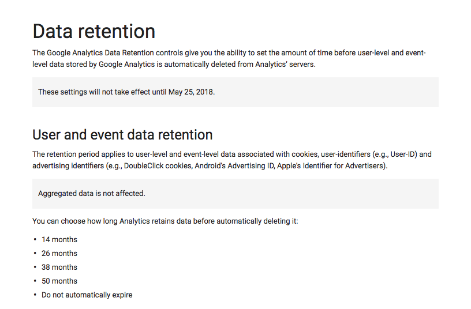Click the Do not automatically expire option

click(87, 295)
